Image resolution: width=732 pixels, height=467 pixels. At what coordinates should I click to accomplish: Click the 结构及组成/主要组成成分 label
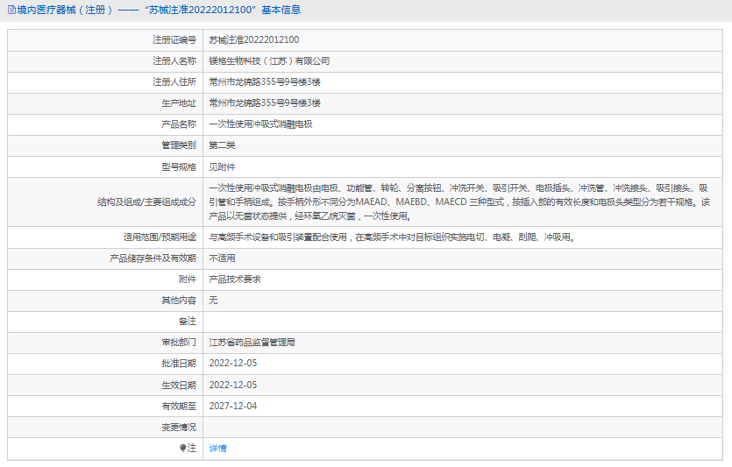click(147, 202)
